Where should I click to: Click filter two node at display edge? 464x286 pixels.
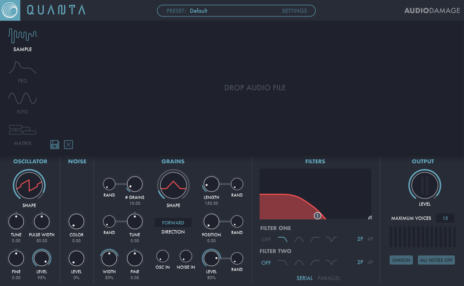[x=370, y=218]
